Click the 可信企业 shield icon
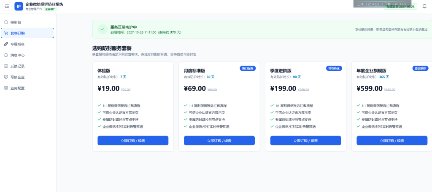 (x=6, y=77)
